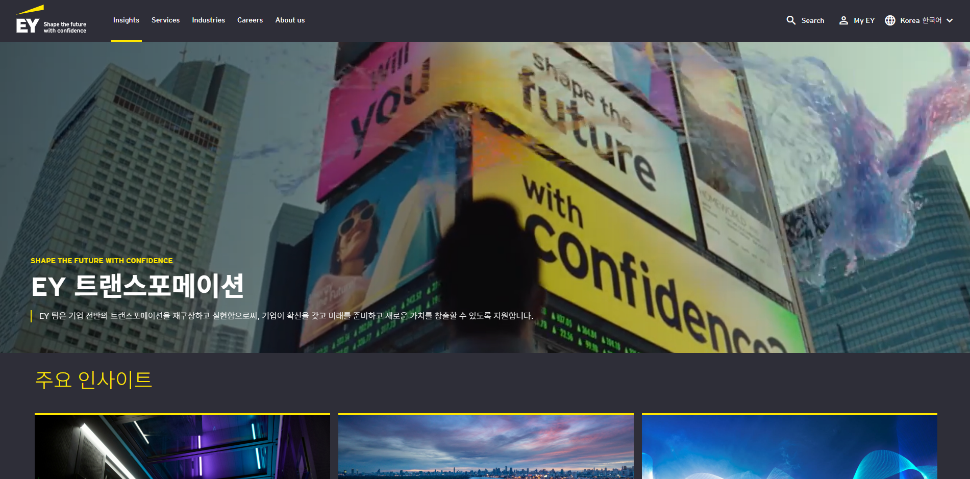
Task: Open the Korea 한국어 language selector
Action: coord(921,20)
